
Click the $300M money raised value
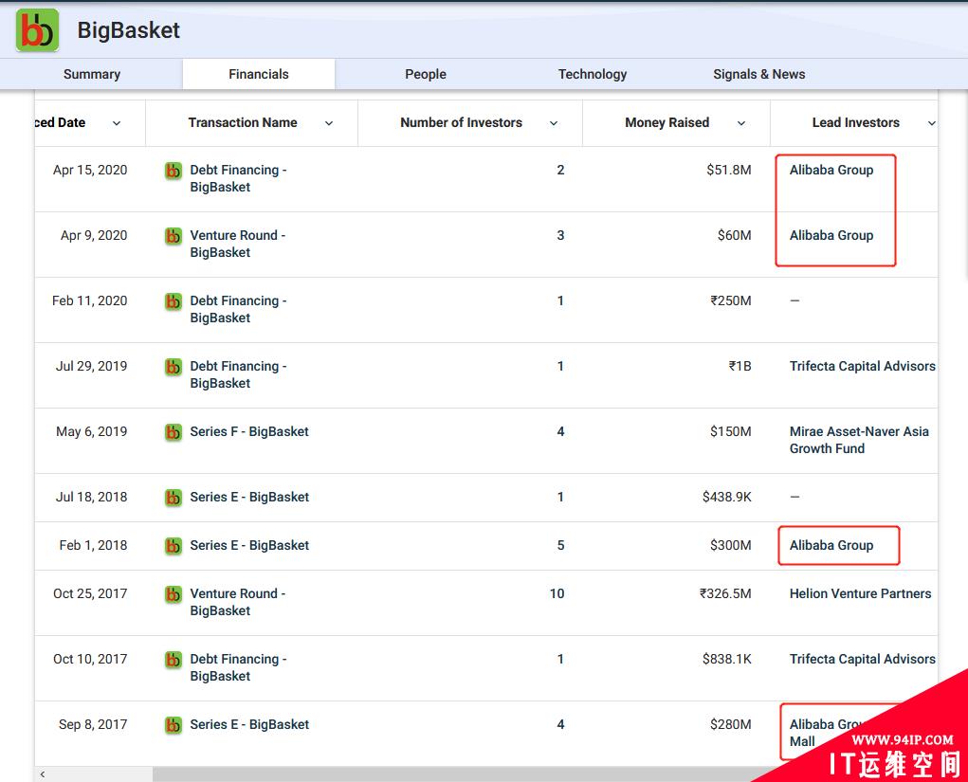730,545
